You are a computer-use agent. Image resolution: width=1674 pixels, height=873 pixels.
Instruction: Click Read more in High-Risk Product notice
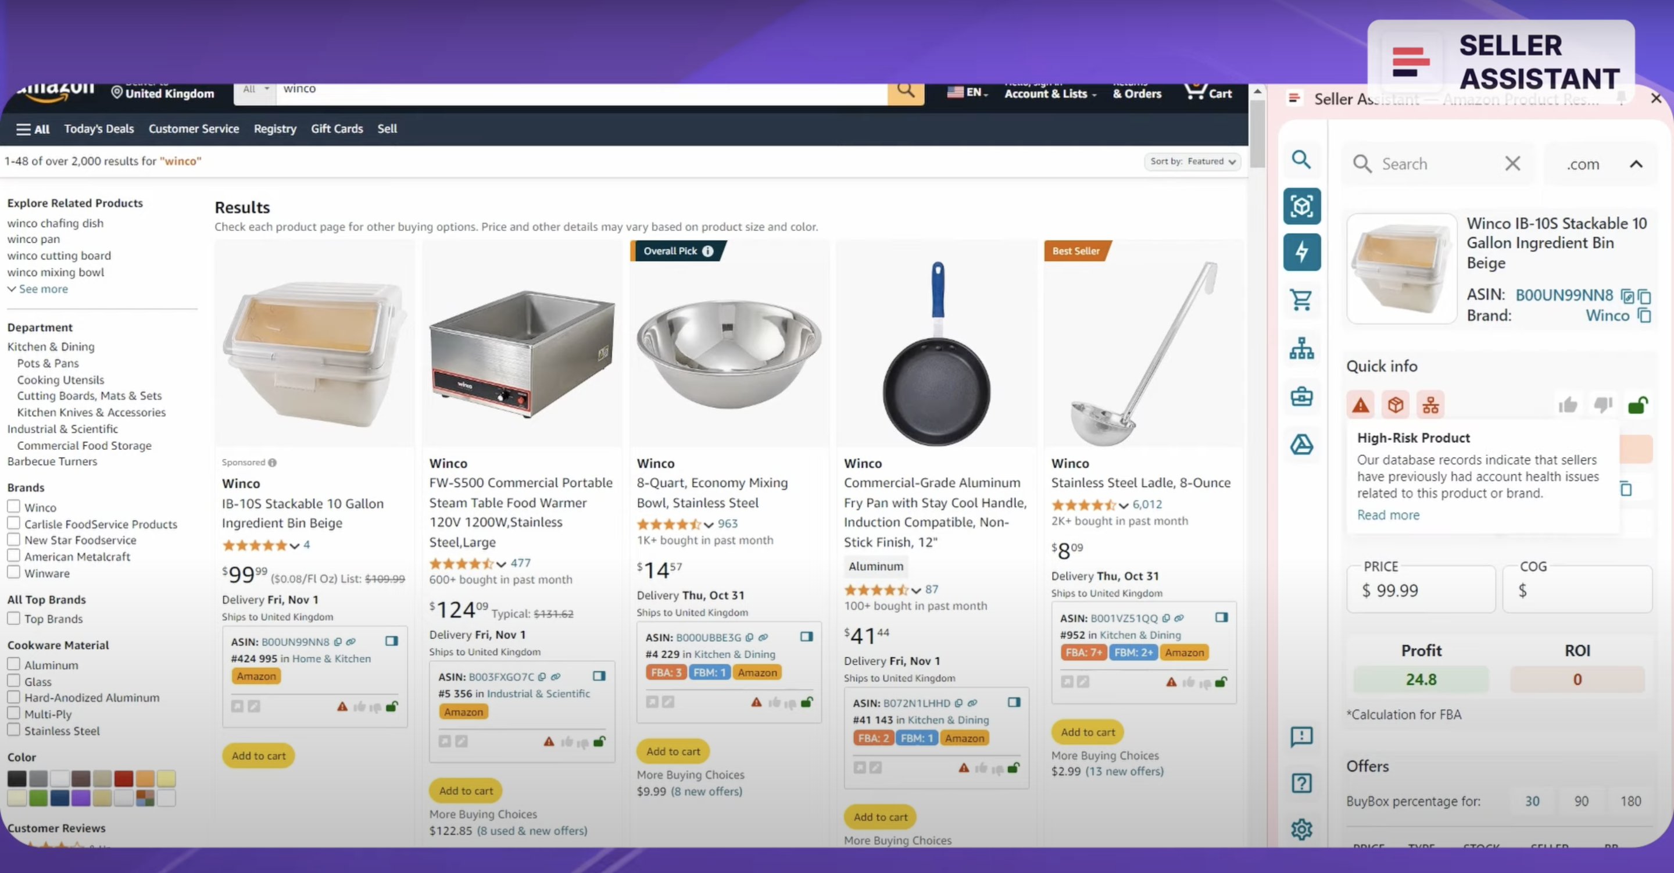click(x=1388, y=515)
